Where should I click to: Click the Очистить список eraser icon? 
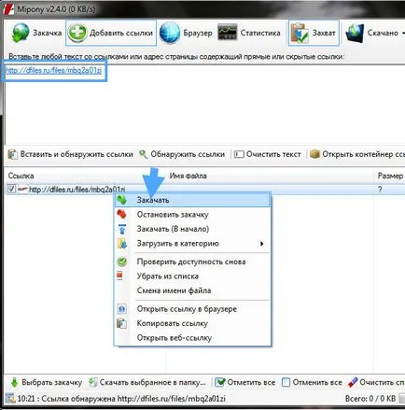353,382
